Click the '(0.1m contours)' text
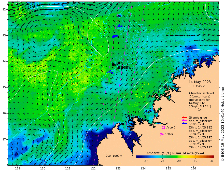 [199, 96]
